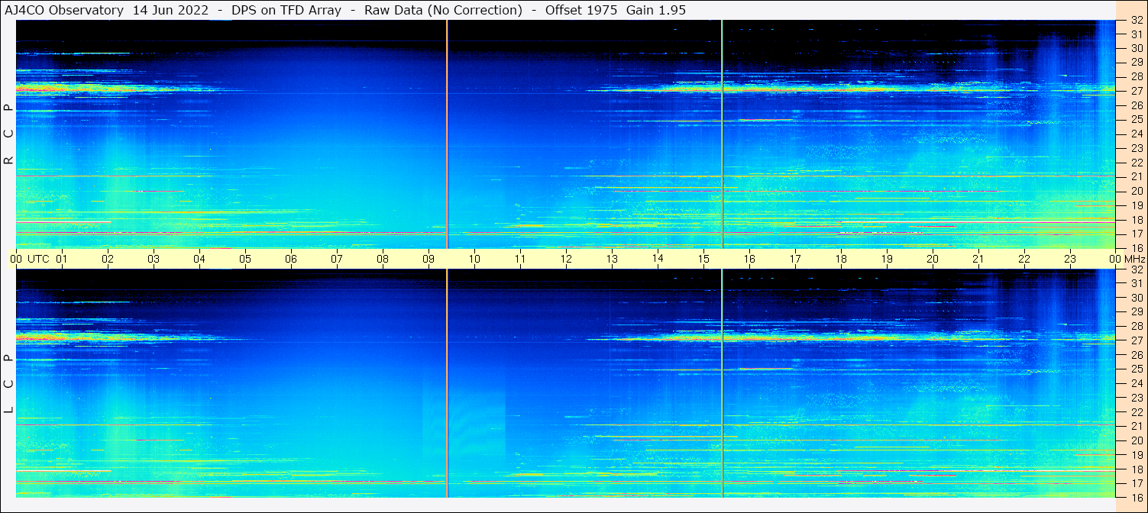
Task: Click the 00 MHz label at the axis end
Action: (x=1126, y=259)
